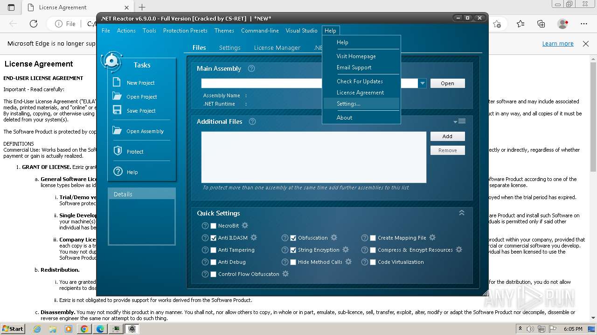Click the Protect shield icon
The width and height of the screenshot is (597, 335).
[118, 151]
